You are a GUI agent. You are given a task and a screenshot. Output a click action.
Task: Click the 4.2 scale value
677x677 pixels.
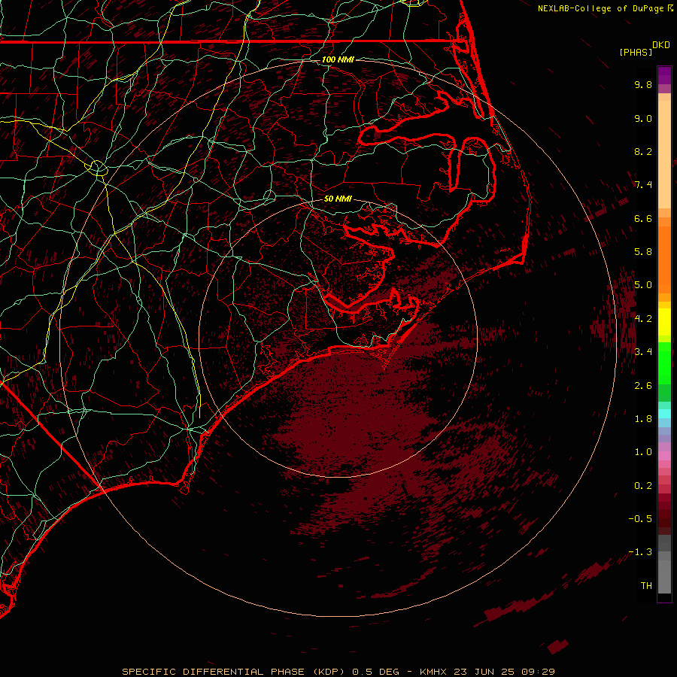point(643,319)
